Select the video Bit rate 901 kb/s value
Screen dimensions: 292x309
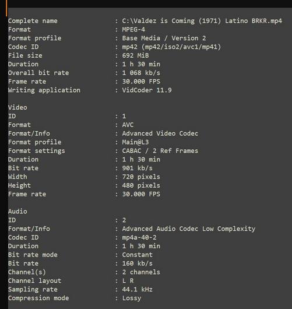click(137, 168)
